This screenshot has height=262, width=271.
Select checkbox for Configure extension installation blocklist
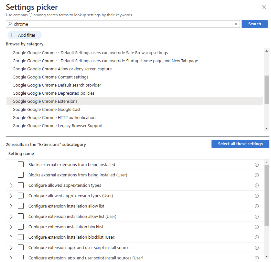pos(21,227)
